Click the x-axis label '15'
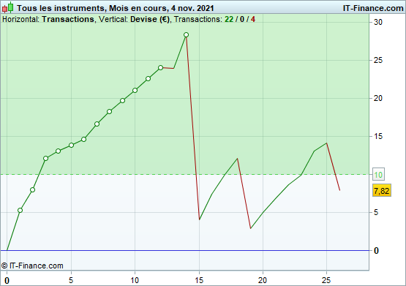The height and width of the screenshot is (286, 406). pos(199,280)
